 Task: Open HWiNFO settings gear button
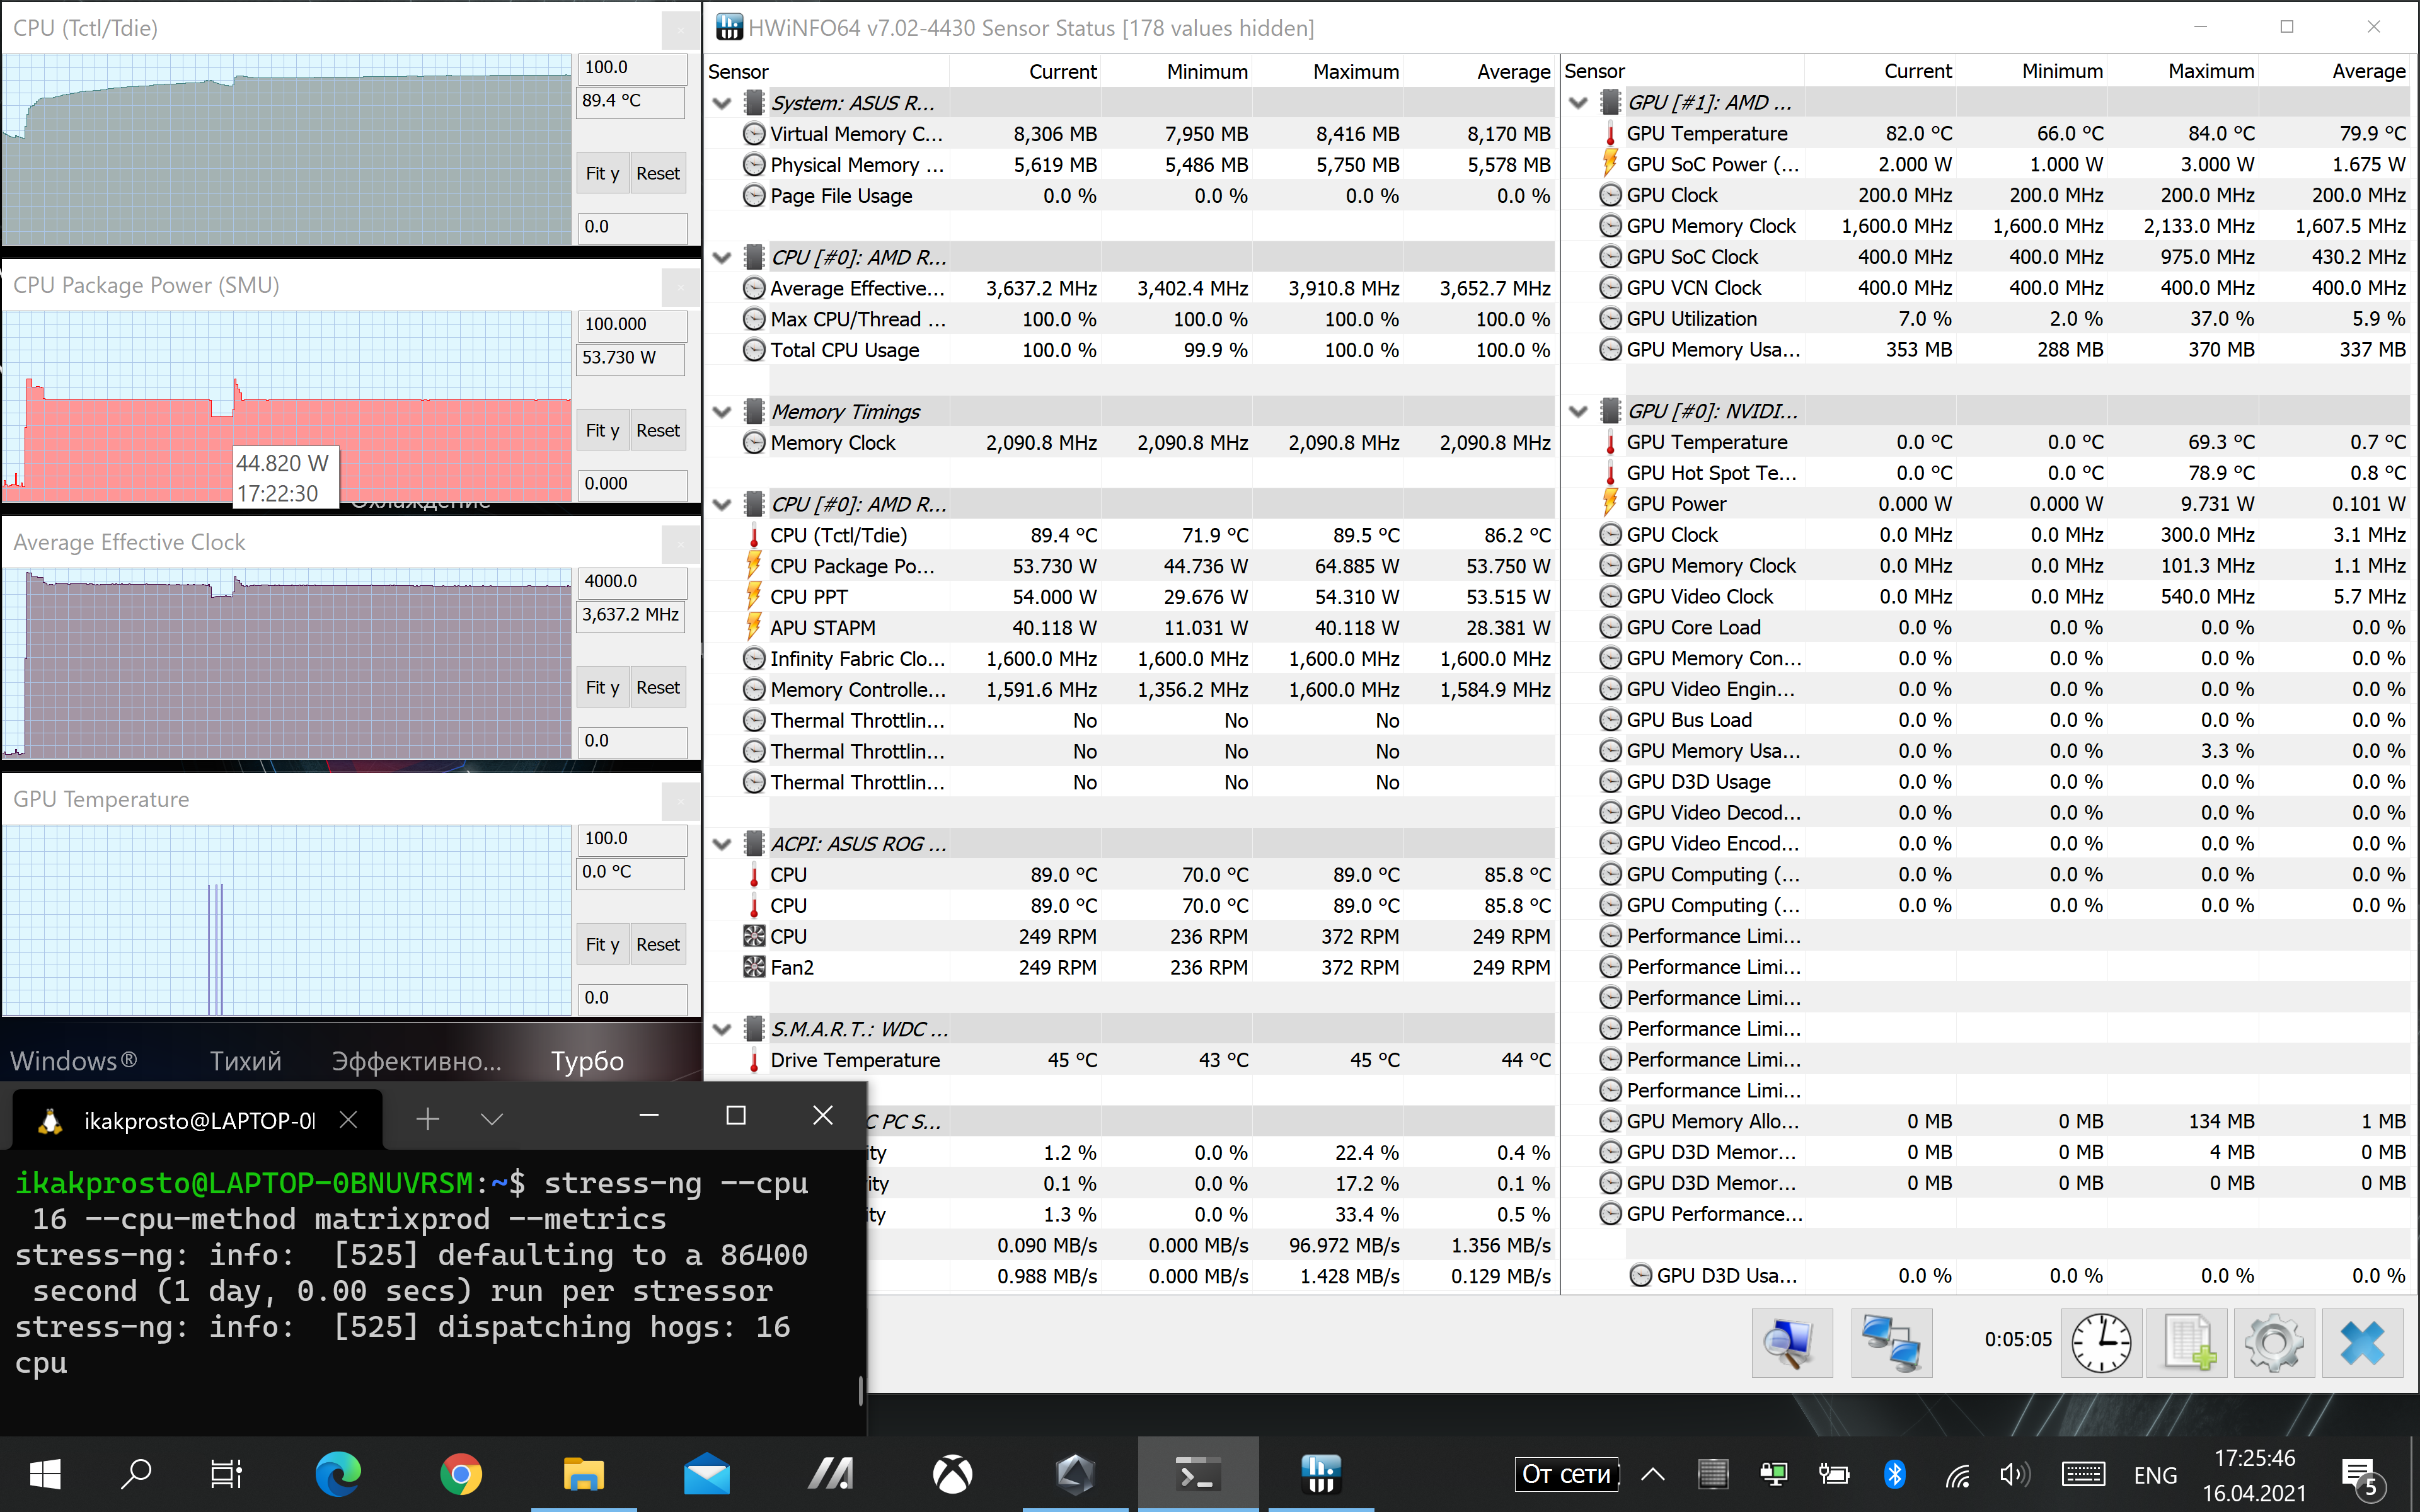click(2274, 1342)
